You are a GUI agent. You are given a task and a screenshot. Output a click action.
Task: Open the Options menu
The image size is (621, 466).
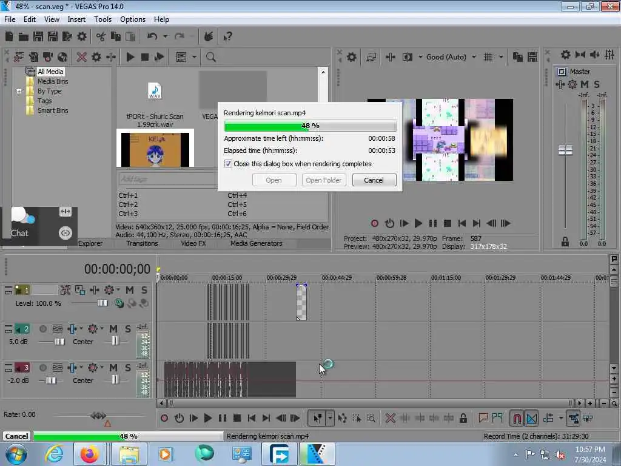[x=133, y=19]
